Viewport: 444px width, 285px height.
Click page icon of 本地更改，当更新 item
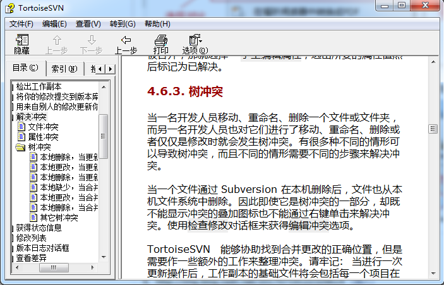(33, 167)
